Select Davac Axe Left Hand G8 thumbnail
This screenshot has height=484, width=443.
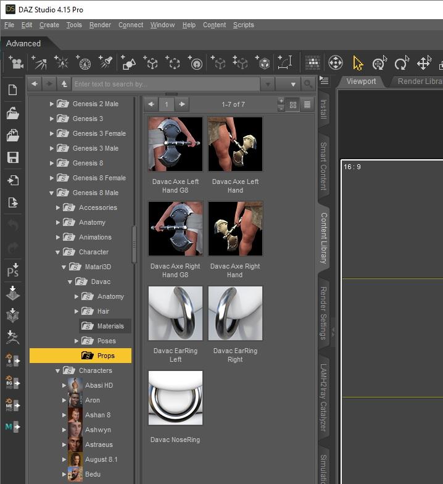coord(175,144)
